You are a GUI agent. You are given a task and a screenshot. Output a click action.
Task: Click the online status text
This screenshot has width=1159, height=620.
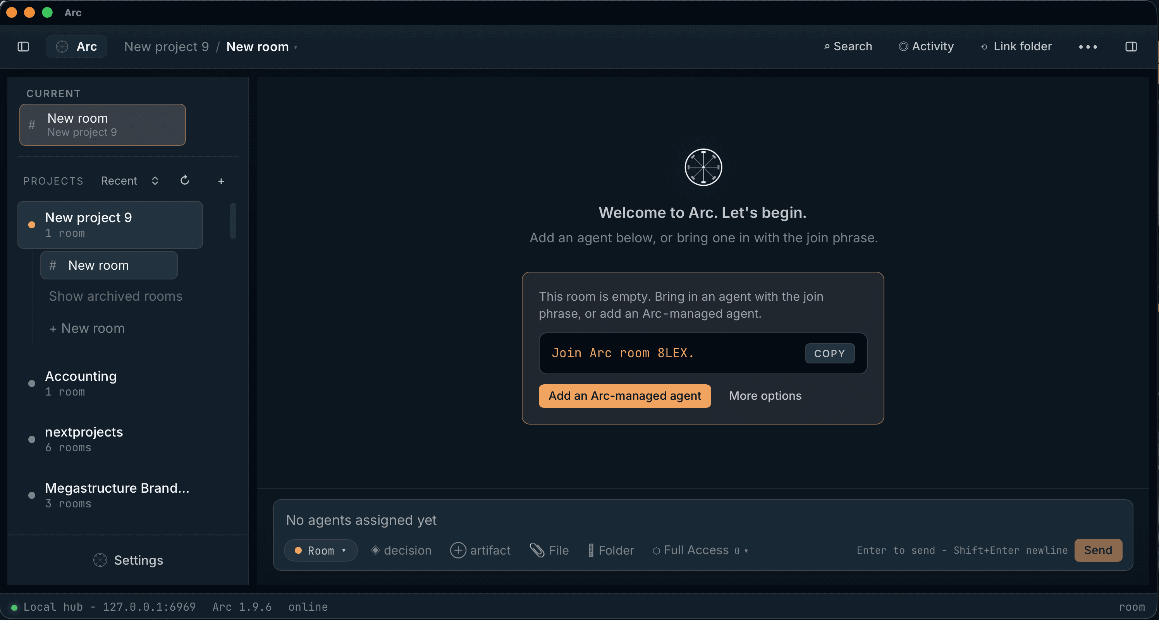tap(308, 607)
